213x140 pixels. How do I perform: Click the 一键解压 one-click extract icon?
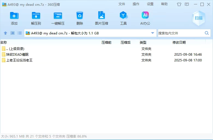click(58, 16)
